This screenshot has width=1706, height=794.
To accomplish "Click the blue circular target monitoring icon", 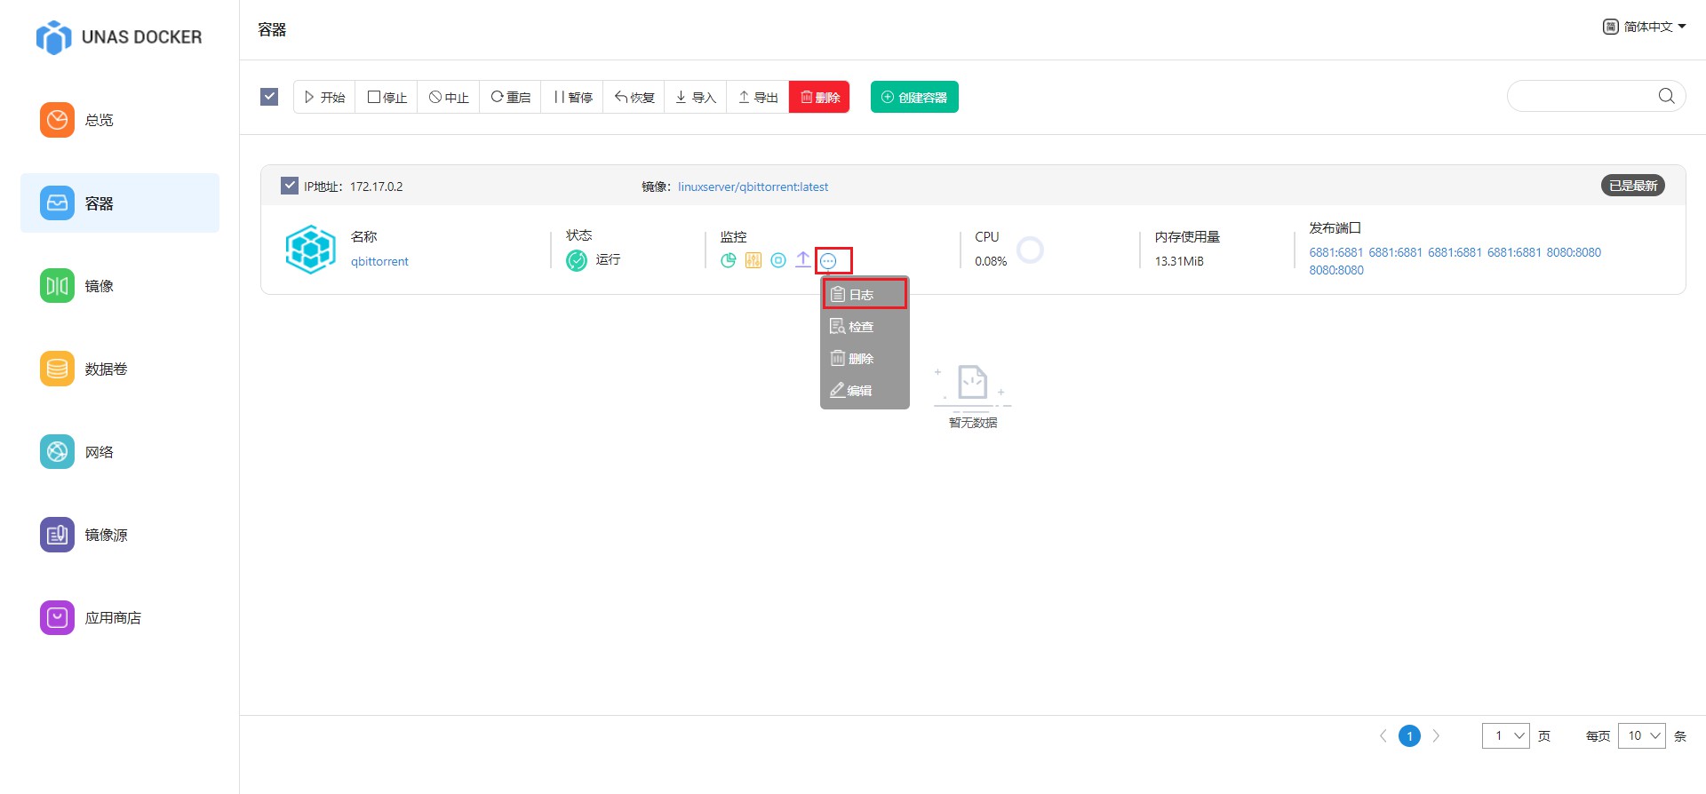I will (x=777, y=260).
